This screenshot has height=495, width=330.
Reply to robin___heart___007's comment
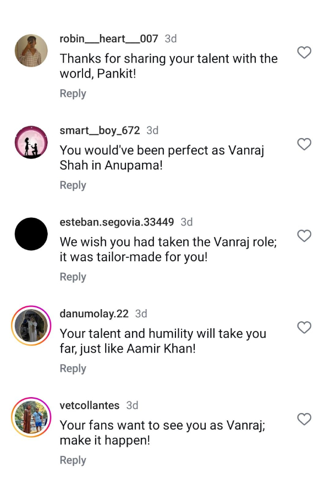point(73,94)
